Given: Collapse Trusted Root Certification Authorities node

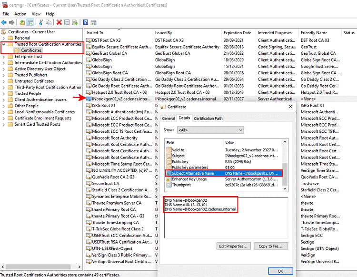Looking at the screenshot, I should coord(4,44).
